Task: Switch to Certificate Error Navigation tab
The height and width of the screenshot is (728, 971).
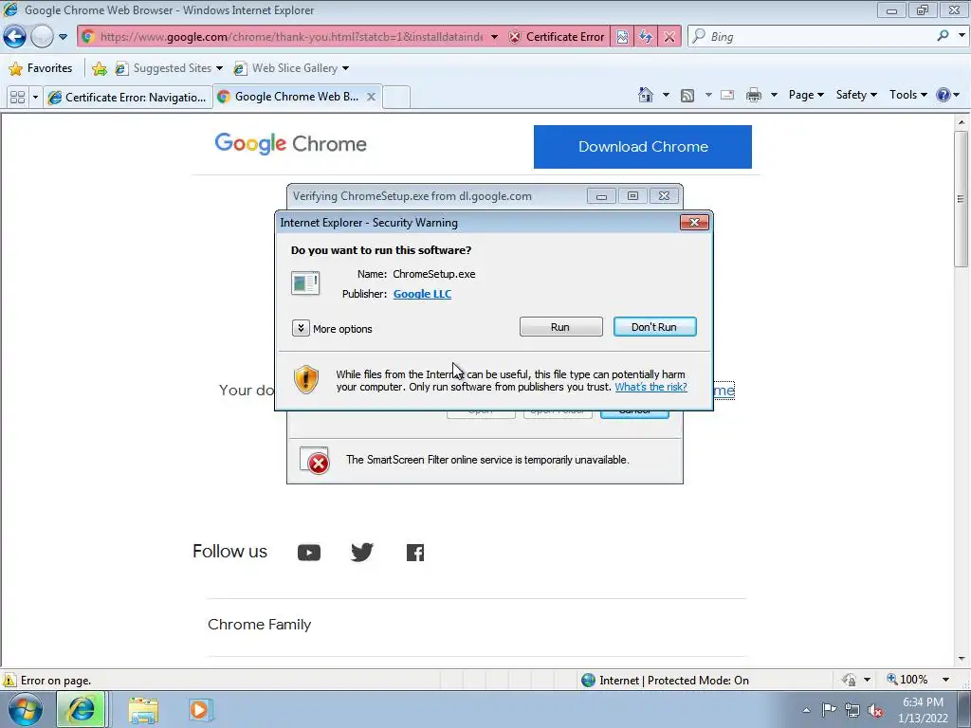Action: (128, 98)
